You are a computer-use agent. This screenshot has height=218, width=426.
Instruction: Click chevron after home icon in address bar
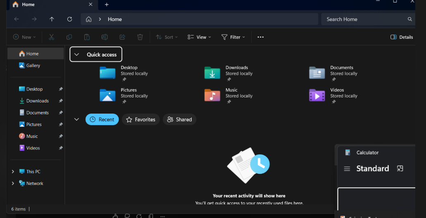[100, 19]
